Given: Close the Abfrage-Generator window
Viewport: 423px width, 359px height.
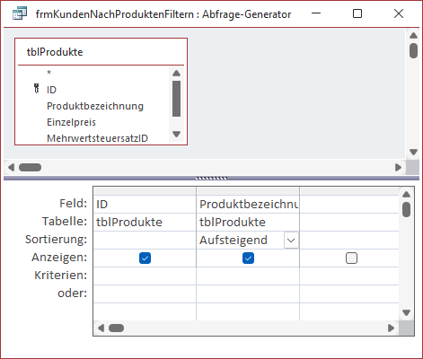Looking at the screenshot, I should click(x=399, y=13).
